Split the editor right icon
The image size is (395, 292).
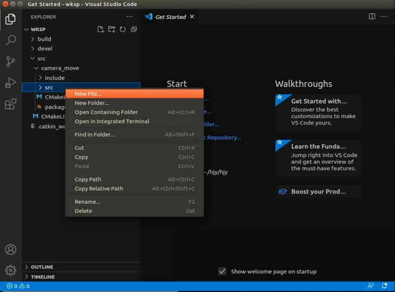point(372,17)
